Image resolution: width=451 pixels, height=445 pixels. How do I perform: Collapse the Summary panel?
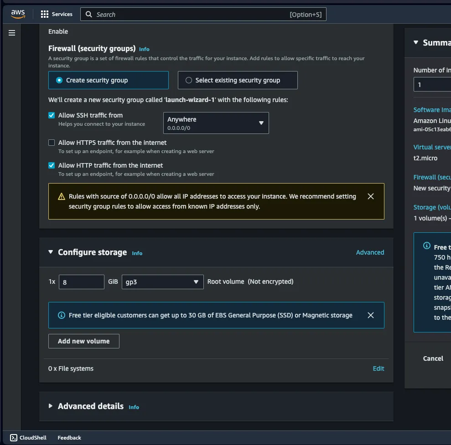(x=415, y=42)
